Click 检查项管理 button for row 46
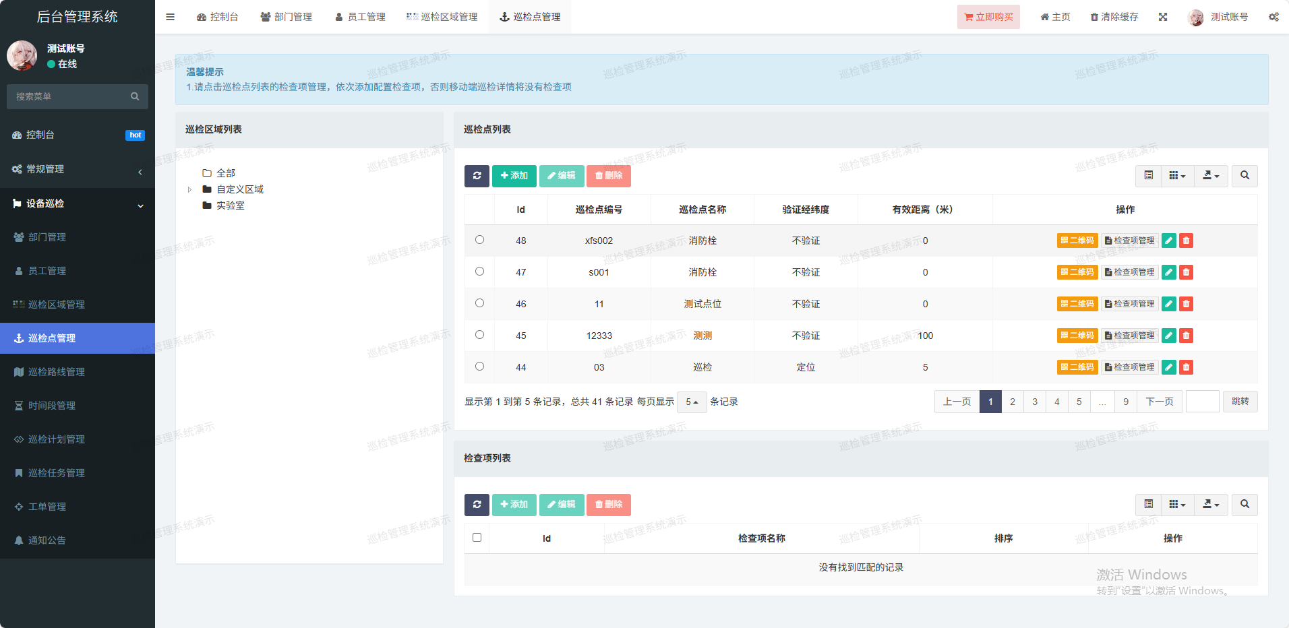Image resolution: width=1289 pixels, height=628 pixels. [1130, 304]
